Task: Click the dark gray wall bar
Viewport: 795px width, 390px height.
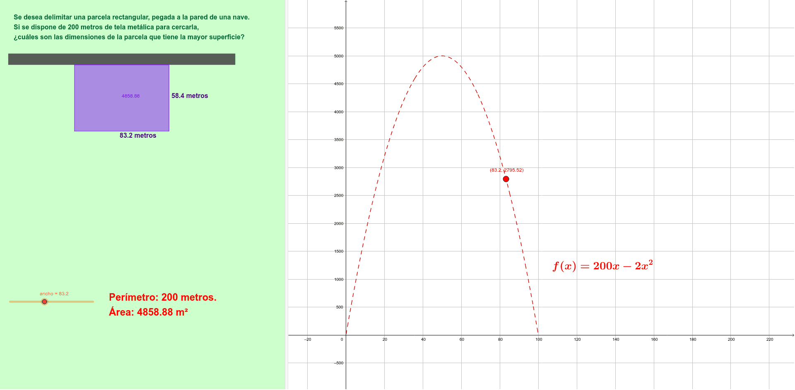Action: (x=122, y=59)
